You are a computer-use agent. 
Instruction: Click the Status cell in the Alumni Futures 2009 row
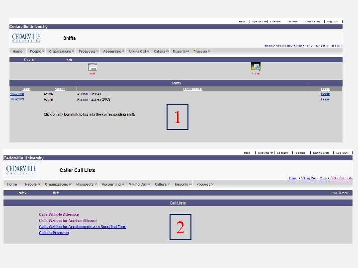point(48,99)
